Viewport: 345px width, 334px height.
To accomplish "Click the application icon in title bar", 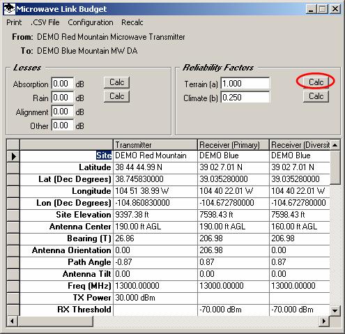I will tap(10, 9).
